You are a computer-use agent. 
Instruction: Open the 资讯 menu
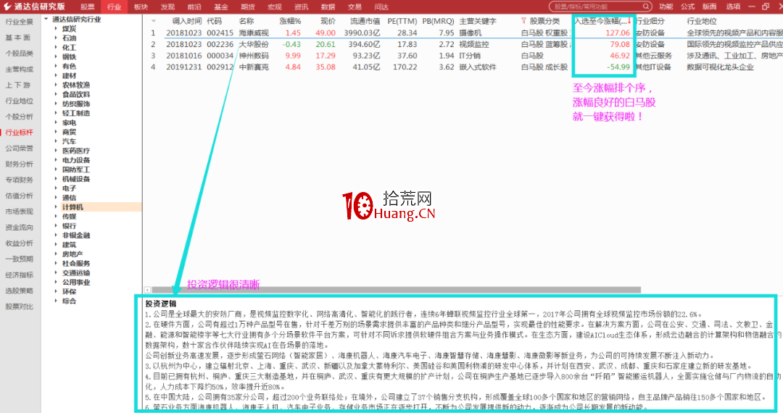click(301, 7)
